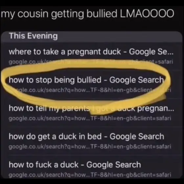Click the truncated 'pregnan...' text in third entry

coord(156,108)
